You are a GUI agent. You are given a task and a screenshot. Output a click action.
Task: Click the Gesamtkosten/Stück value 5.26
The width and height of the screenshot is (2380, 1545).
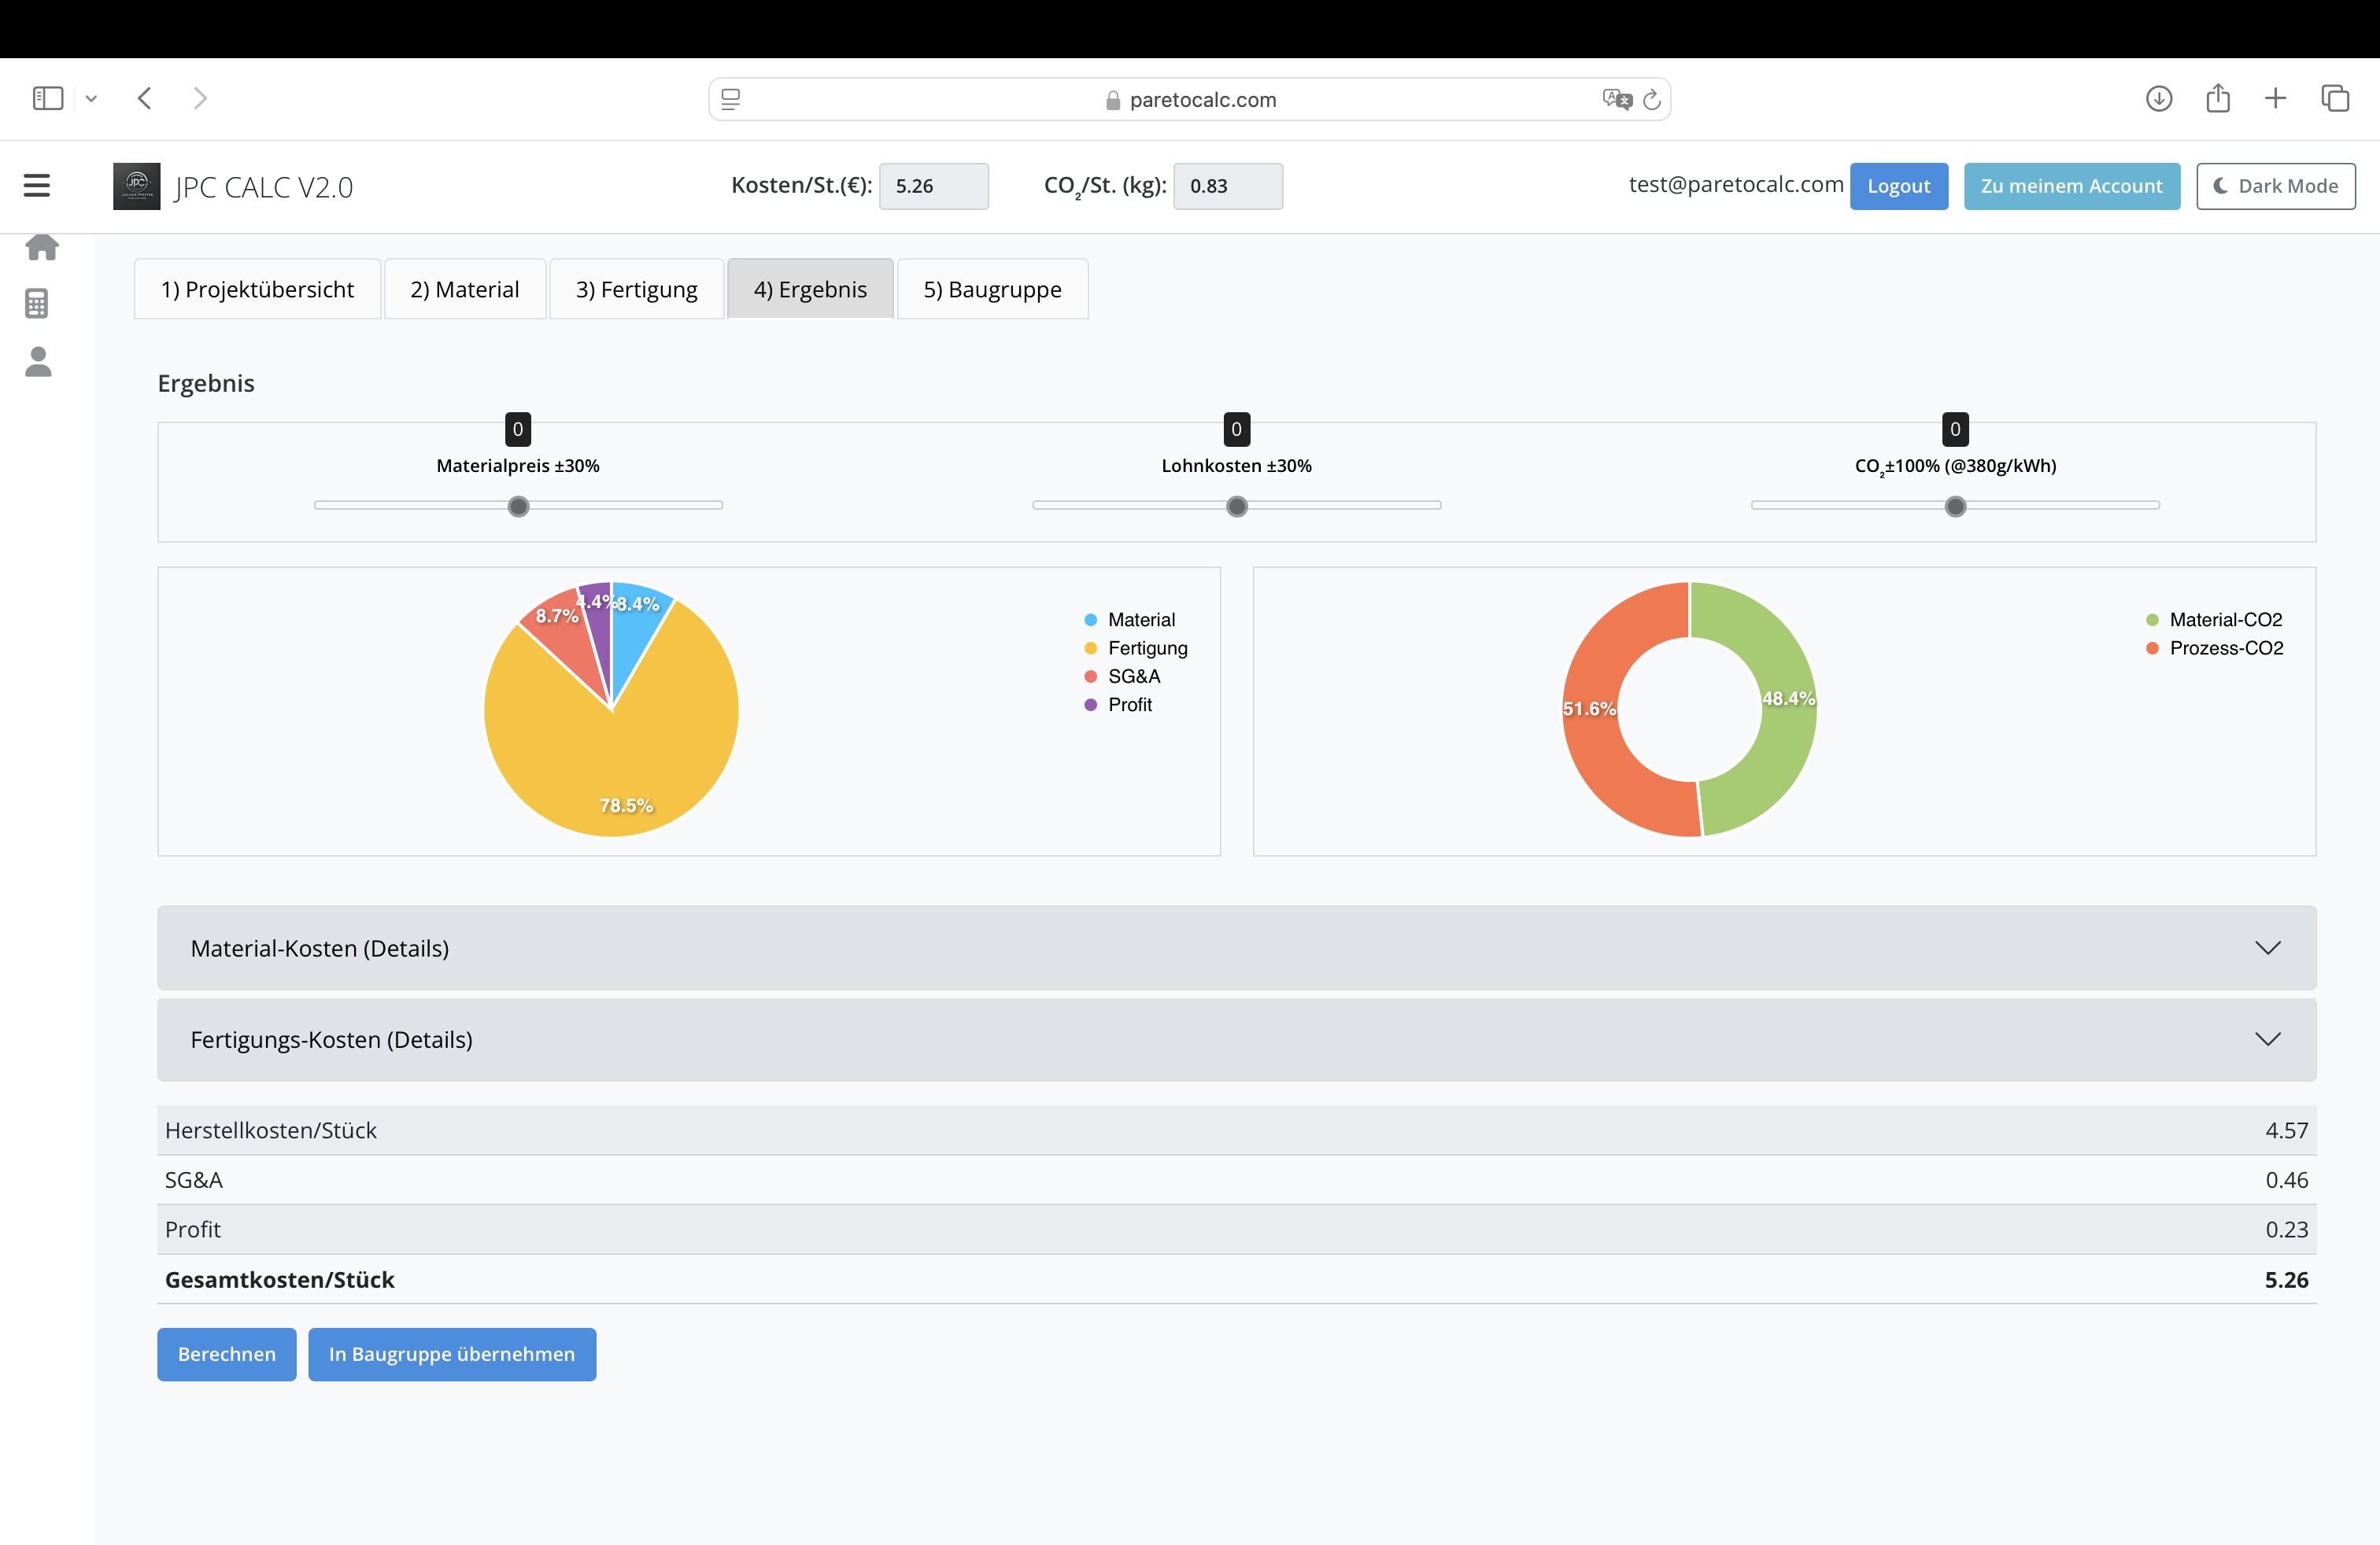click(2286, 1280)
